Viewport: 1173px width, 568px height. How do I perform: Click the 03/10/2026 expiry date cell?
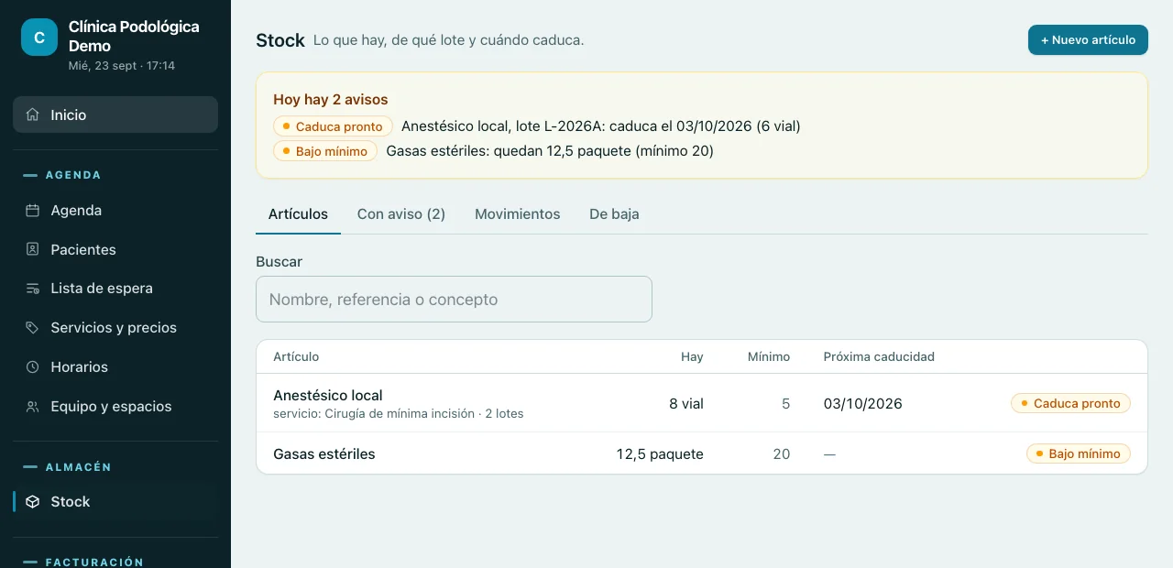[x=862, y=404]
